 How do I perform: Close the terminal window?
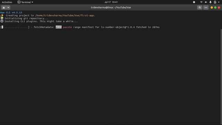tap(219, 8)
